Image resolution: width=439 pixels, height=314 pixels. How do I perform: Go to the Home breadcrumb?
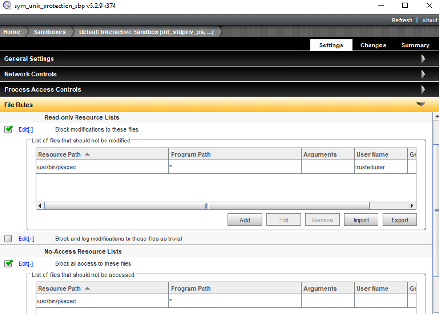click(11, 32)
